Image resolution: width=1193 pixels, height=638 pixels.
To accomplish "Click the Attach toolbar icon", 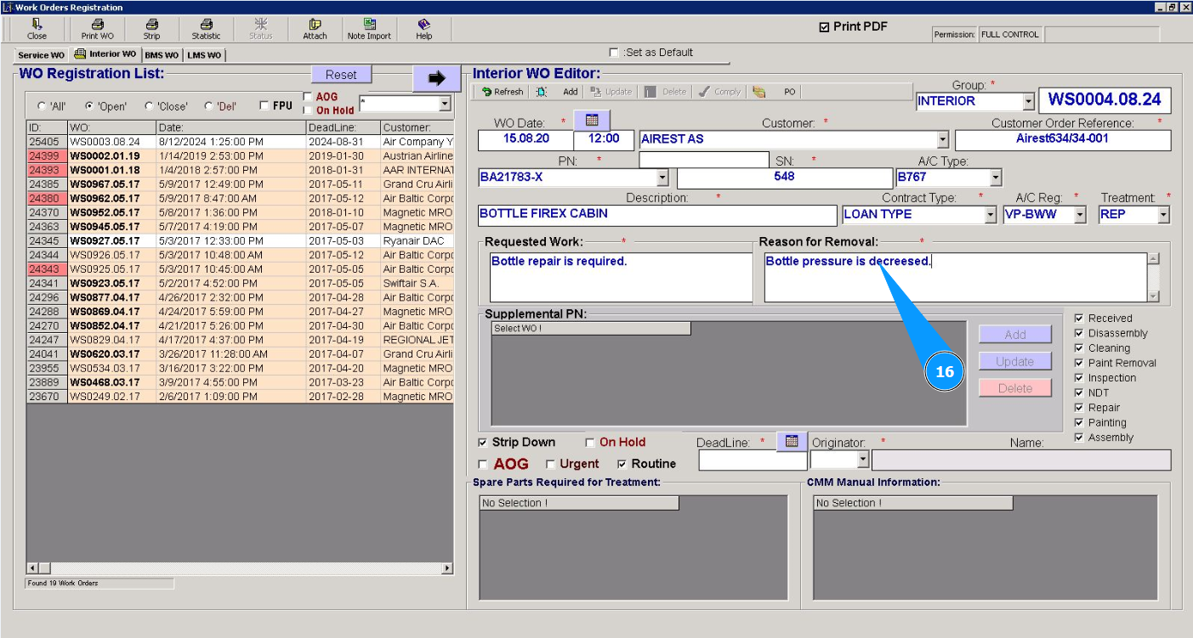I will click(x=315, y=29).
